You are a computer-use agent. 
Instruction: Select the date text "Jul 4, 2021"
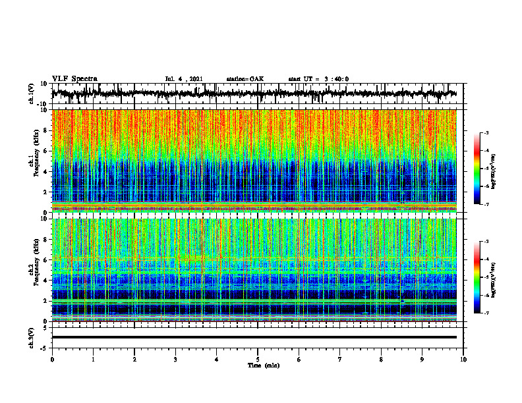click(x=184, y=79)
